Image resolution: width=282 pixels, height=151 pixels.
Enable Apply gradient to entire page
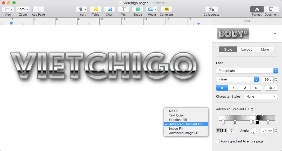(x=218, y=141)
